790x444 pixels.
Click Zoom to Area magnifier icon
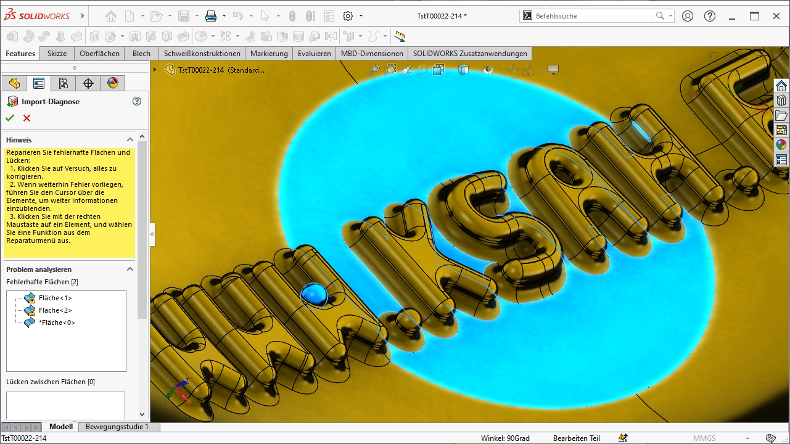(390, 70)
